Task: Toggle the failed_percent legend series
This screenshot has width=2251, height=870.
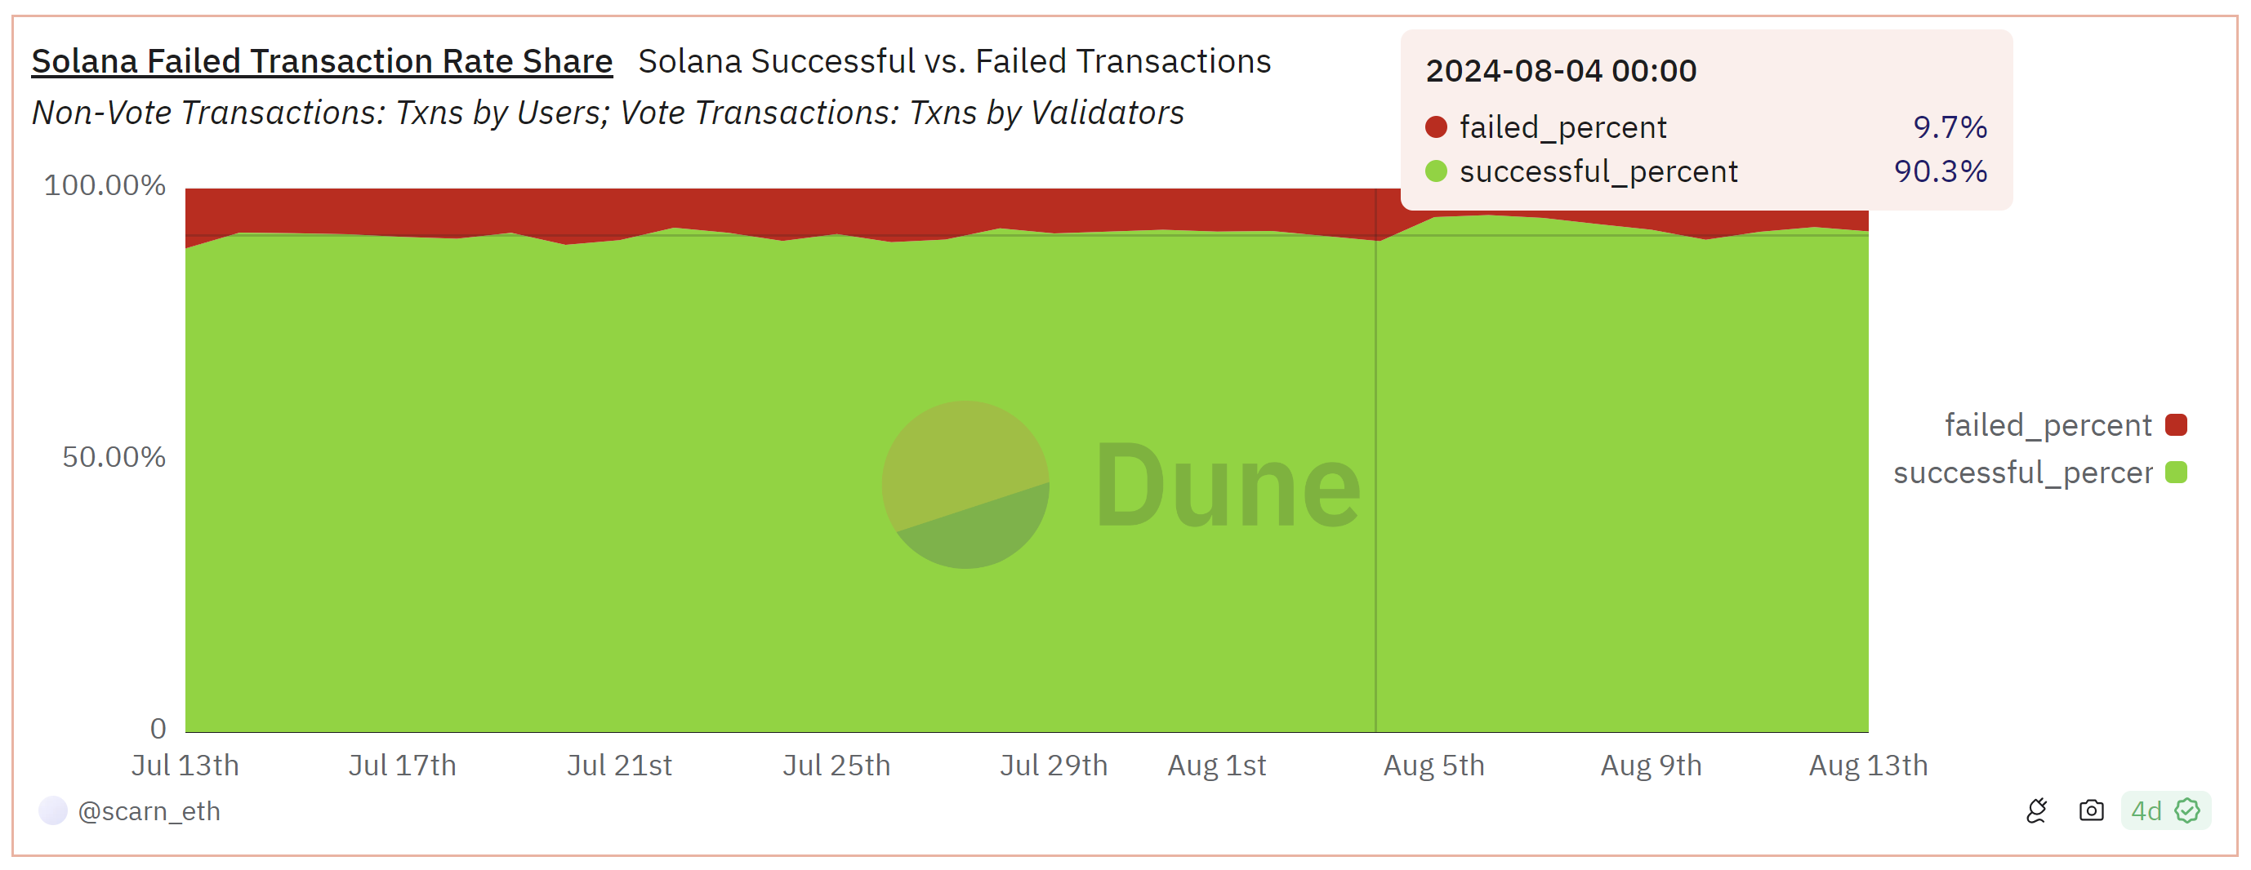Action: point(2048,425)
